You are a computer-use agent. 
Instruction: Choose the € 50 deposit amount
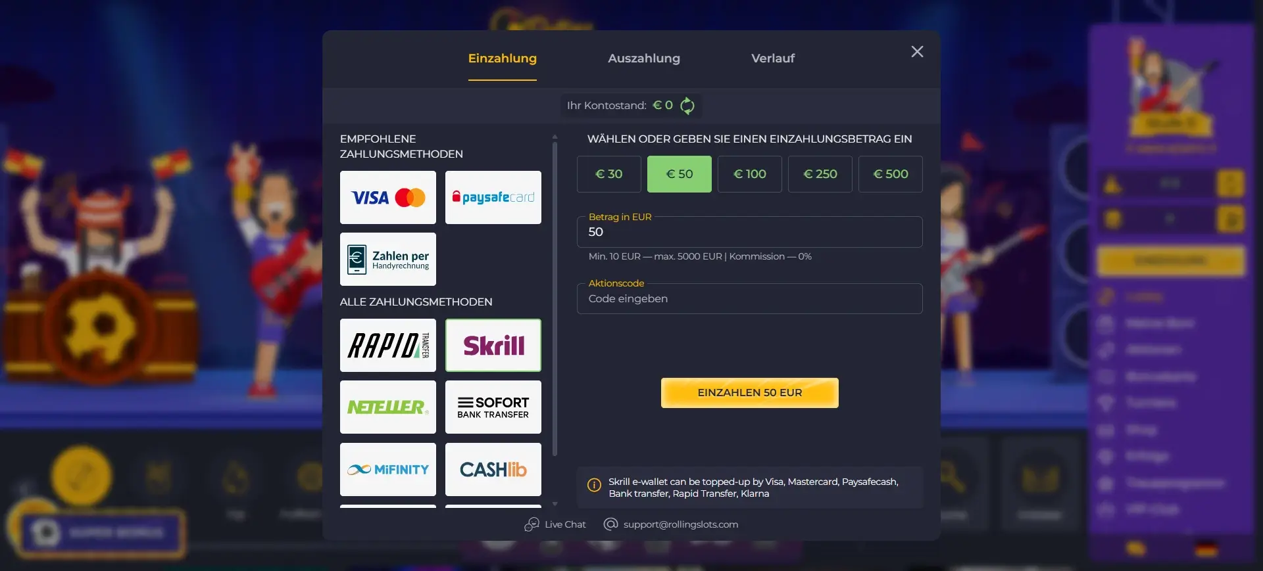[x=680, y=174]
